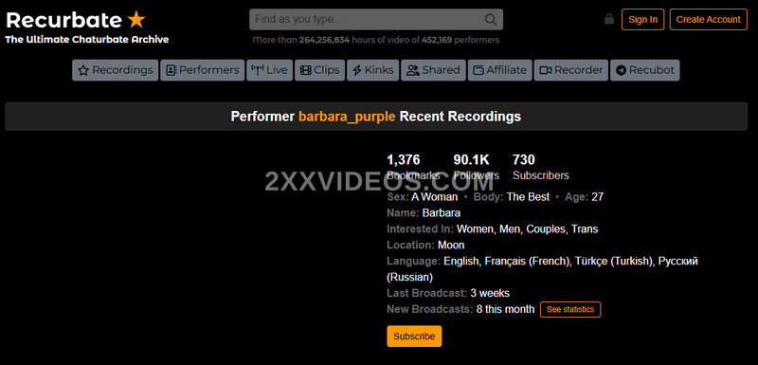Click the 730 subscribers count

point(524,159)
